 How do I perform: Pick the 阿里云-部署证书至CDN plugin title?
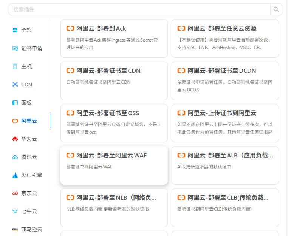(x=108, y=71)
